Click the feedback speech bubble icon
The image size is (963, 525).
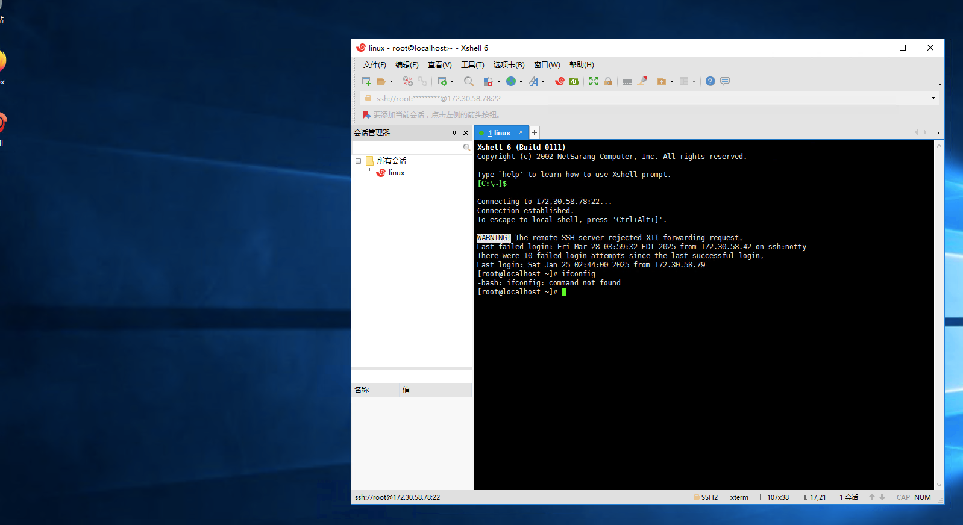[725, 81]
